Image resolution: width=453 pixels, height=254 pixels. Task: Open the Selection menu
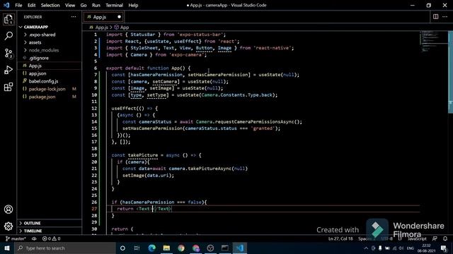coord(50,5)
